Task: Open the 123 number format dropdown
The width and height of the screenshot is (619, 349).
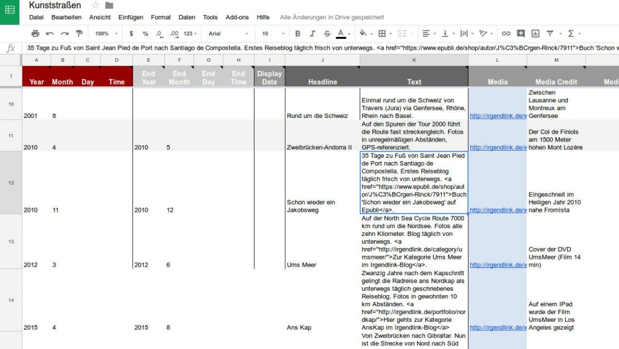Action: [x=190, y=33]
